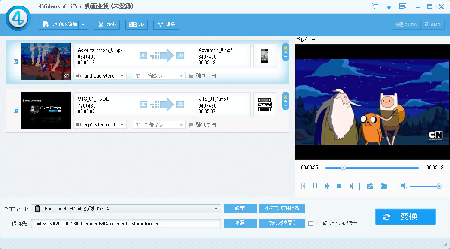Click the preview video area

pos(372,102)
